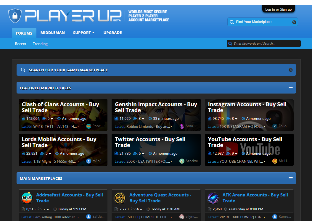Viewport: 312px width, 221px height.
Task: Open Genshin Impact Accounts marketplace
Action: tap(156, 107)
